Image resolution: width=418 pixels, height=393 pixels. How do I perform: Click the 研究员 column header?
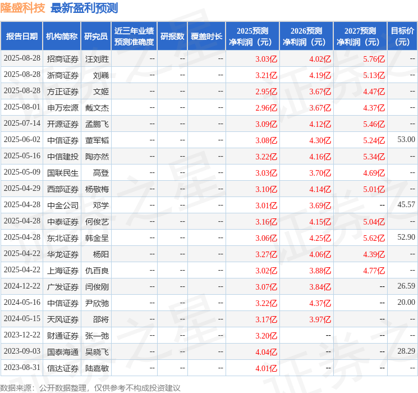96,36
